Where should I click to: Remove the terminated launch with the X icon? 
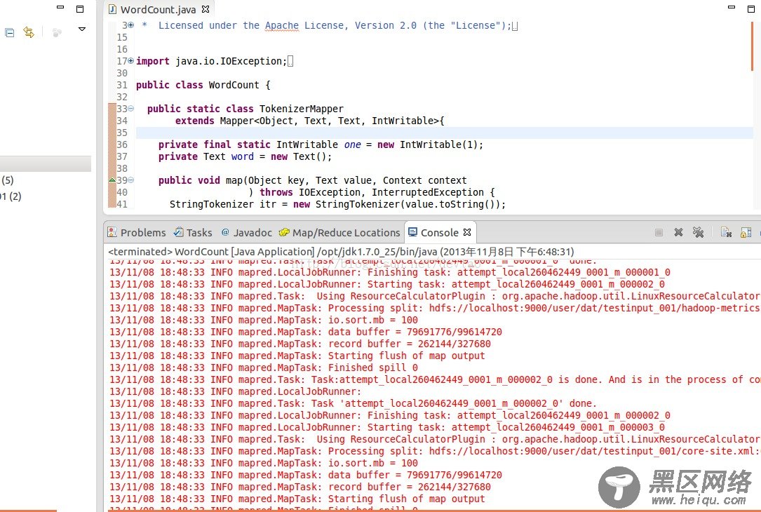coord(678,232)
